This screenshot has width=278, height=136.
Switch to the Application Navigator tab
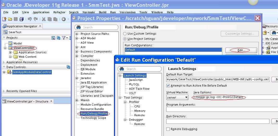(x=22, y=26)
